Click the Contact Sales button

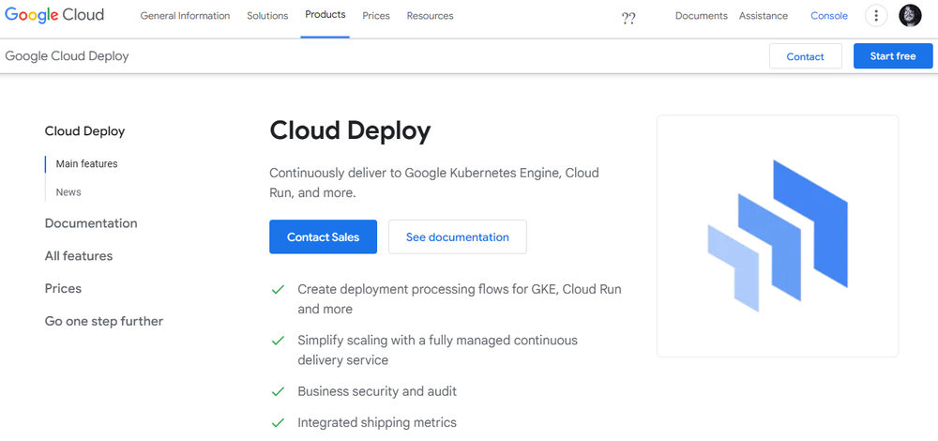pyautogui.click(x=323, y=237)
